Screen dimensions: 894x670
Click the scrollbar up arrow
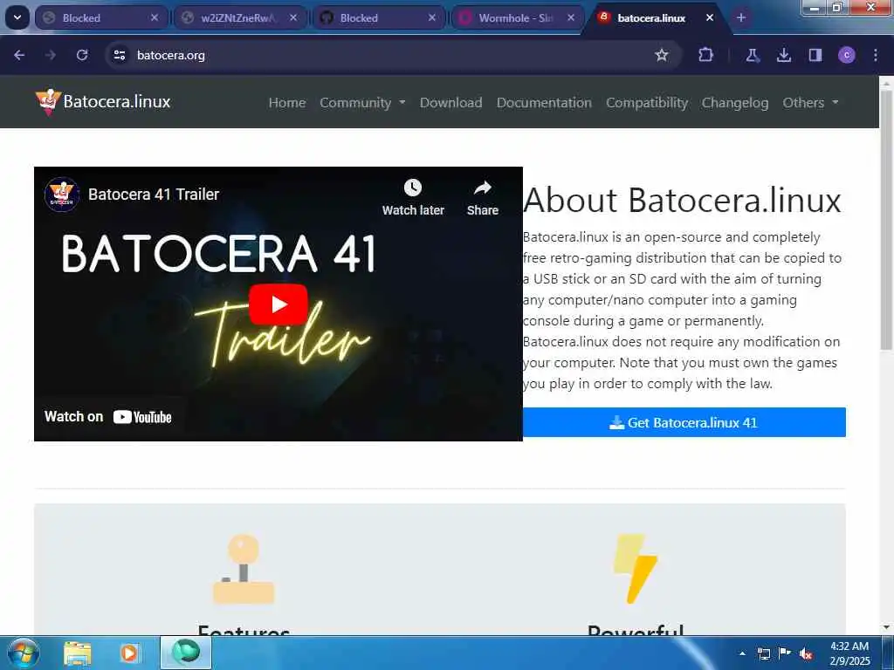(x=886, y=83)
